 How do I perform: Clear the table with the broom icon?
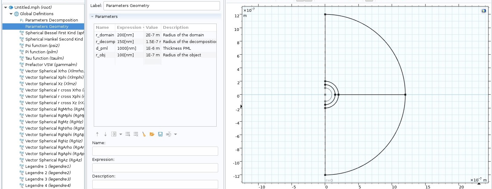144,134
